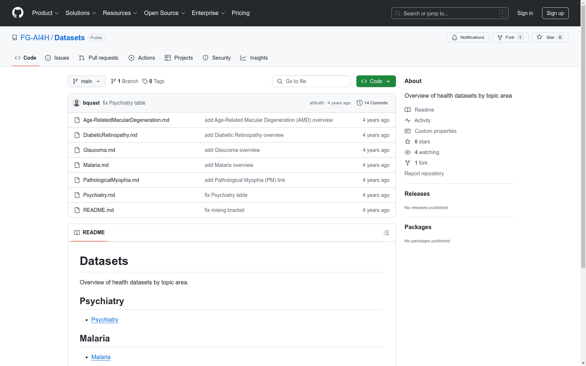Select the Code tab

coord(26,58)
